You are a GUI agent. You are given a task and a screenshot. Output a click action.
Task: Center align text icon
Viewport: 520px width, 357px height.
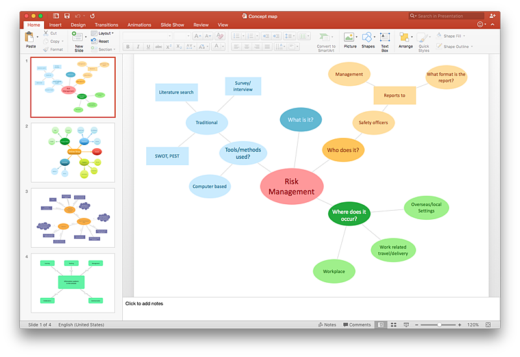click(x=247, y=47)
